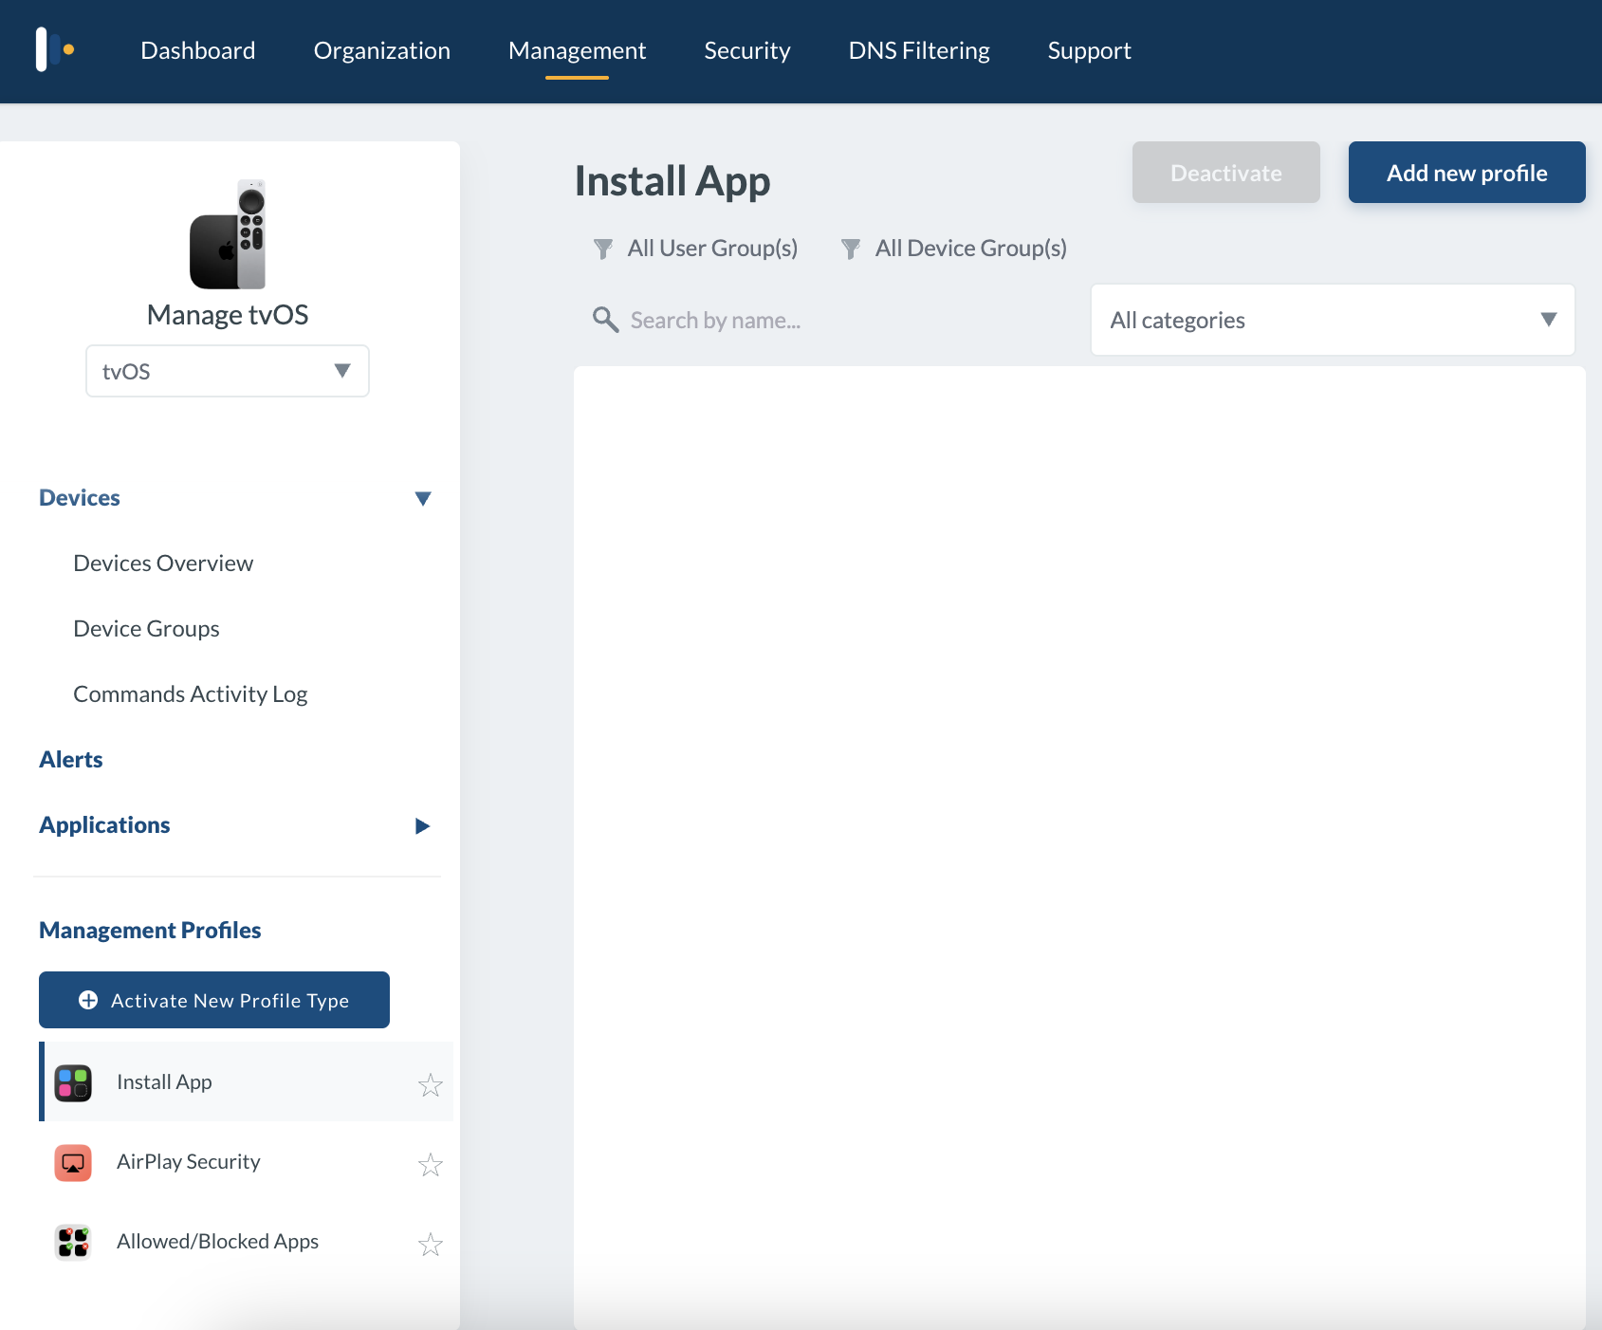Select the Allowed/Blocked Apps profile
Image resolution: width=1602 pixels, height=1330 pixels.
pos(246,1242)
